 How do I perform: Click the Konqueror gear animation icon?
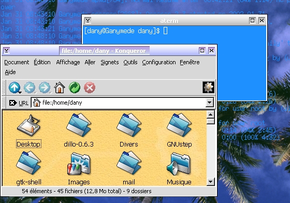coord(208,88)
